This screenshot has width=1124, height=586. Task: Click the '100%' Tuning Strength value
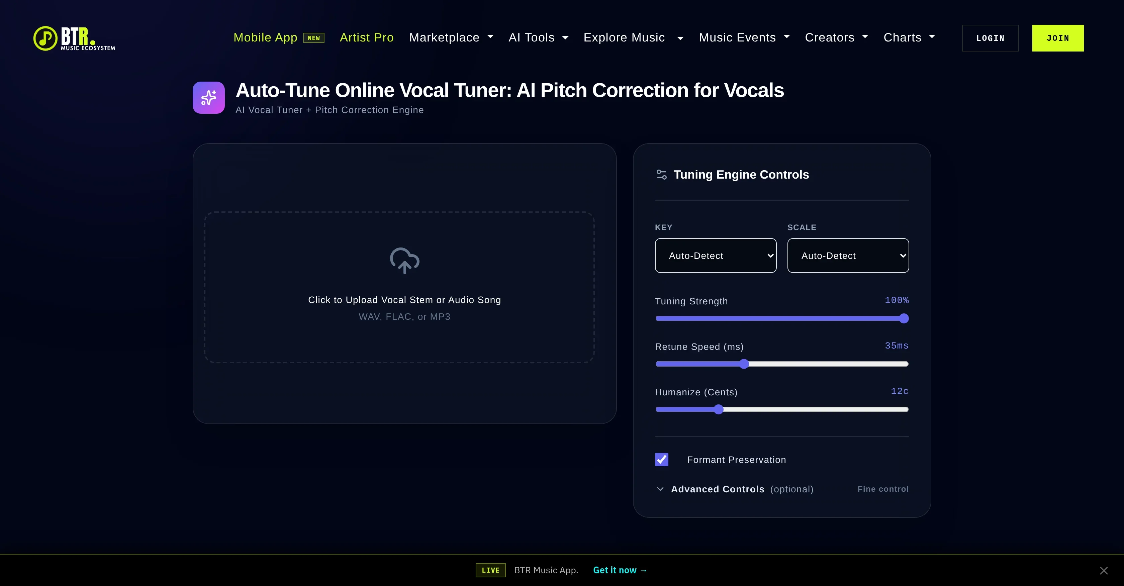click(897, 300)
